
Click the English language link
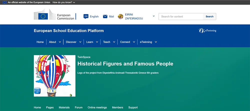[94, 16]
